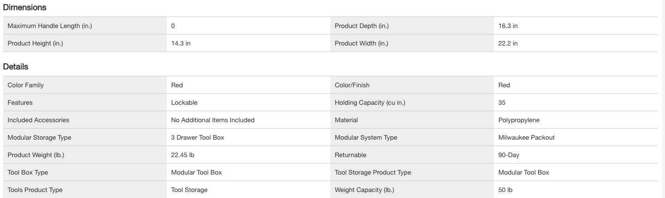This screenshot has height=198, width=665.
Task: Click the Tool Box Type label
Action: pos(28,172)
